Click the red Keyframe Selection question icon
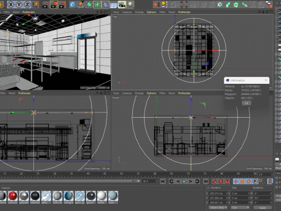The width and height of the screenshot is (281, 211). (227, 181)
